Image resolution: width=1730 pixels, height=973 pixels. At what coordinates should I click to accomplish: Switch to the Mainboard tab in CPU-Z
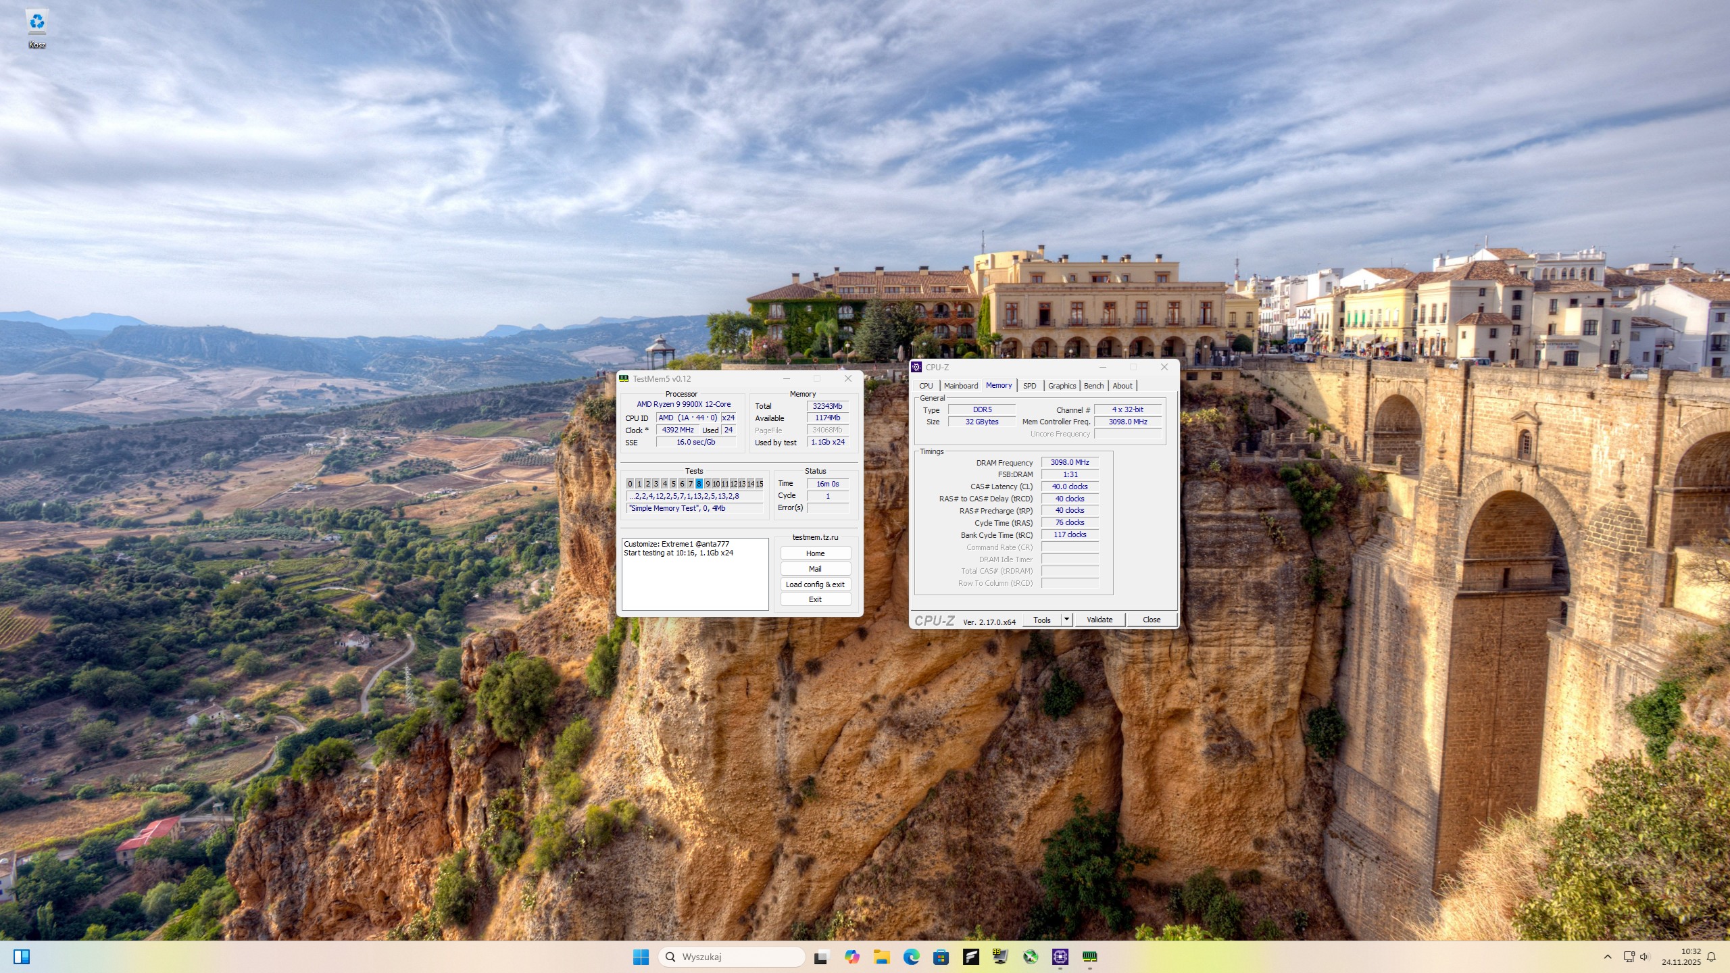coord(960,386)
